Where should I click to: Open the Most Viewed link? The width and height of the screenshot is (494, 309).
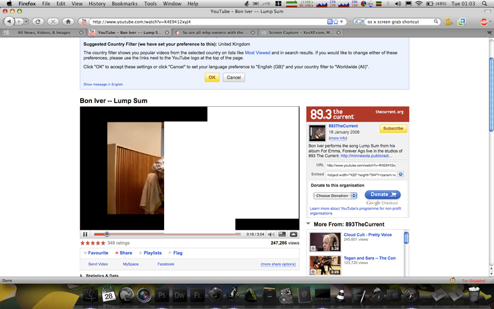click(258, 53)
